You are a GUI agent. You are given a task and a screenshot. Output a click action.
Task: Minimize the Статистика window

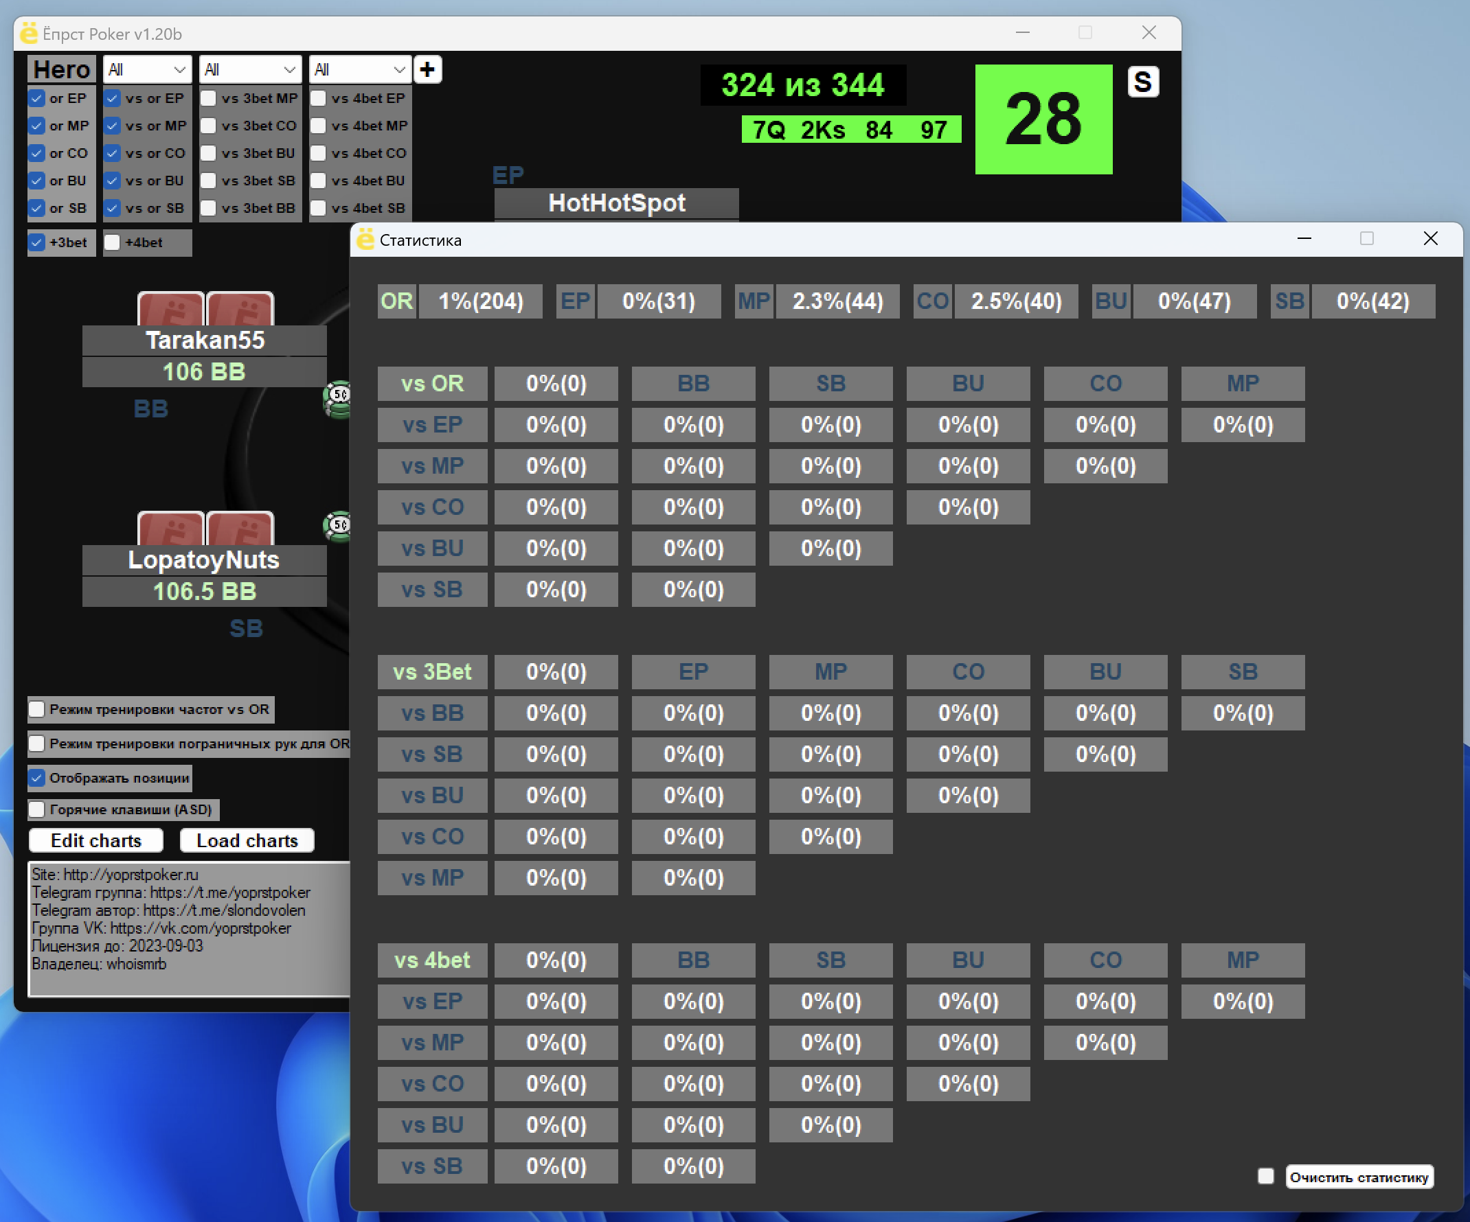click(1304, 238)
